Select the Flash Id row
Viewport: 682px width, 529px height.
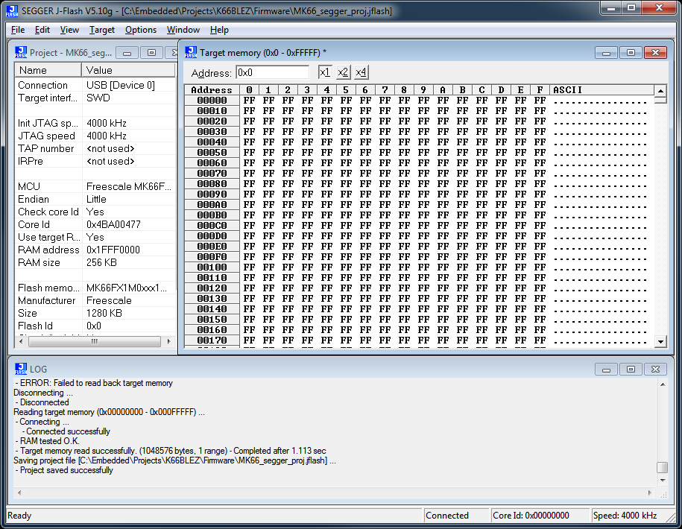95,326
